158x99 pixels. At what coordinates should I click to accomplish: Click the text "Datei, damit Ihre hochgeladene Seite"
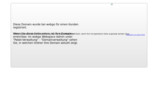pyautogui.click(x=92, y=34)
